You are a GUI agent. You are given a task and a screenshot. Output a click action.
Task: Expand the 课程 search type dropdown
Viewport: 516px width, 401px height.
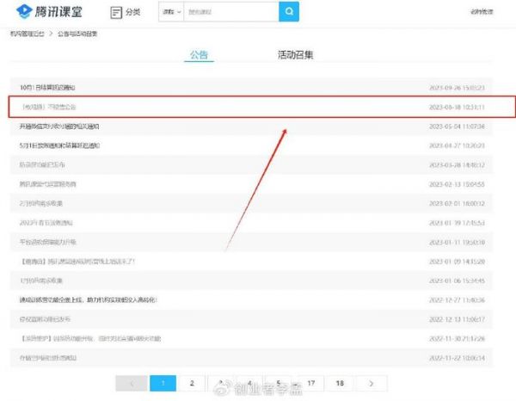tap(172, 12)
